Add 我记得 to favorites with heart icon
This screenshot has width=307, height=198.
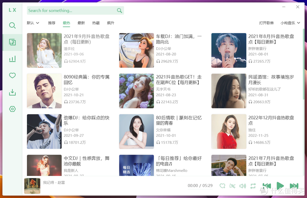pyautogui.click(x=223, y=186)
